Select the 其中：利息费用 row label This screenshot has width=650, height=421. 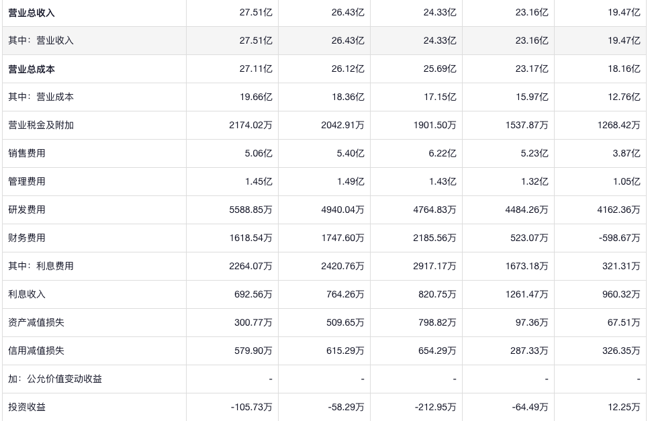click(x=41, y=267)
